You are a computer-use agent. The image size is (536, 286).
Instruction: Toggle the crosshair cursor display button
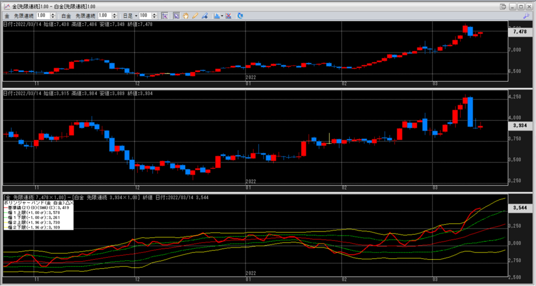[164, 16]
